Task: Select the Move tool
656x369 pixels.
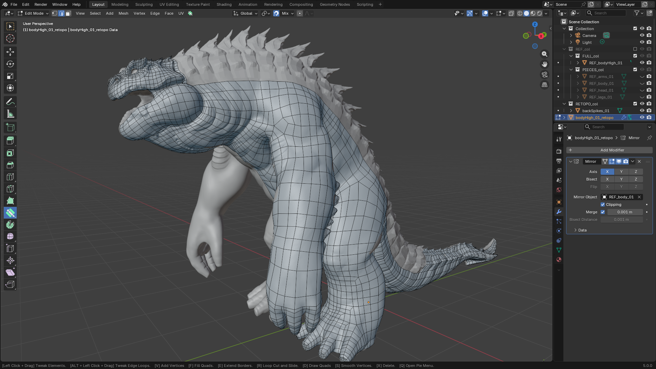Action: tap(10, 52)
